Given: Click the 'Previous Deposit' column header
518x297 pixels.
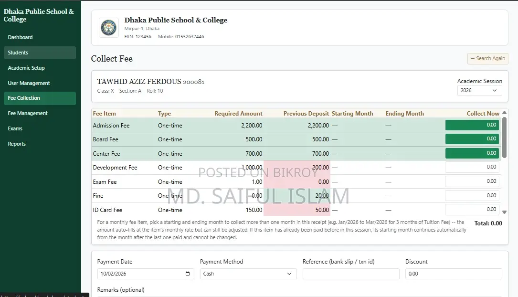Looking at the screenshot, I should (x=306, y=114).
